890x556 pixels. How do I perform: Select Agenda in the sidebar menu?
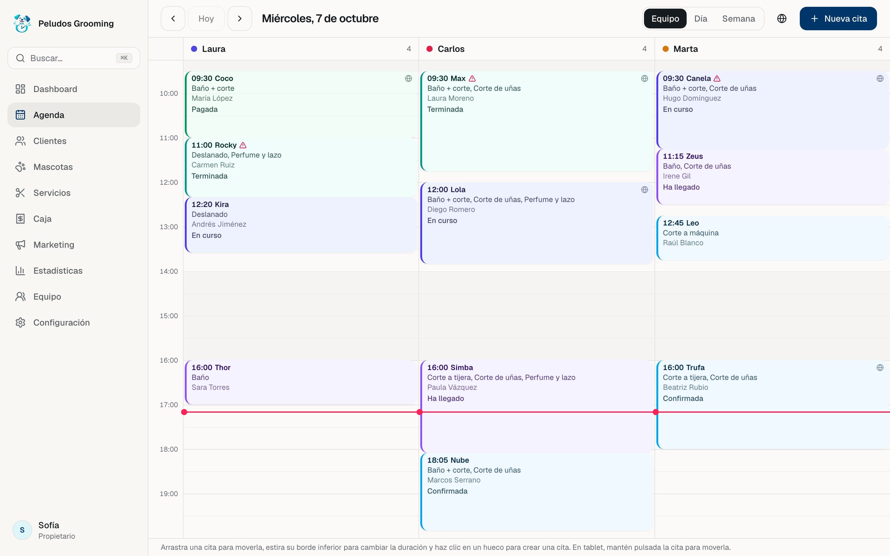[x=74, y=115]
